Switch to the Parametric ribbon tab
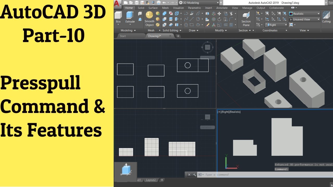Viewport: 333px width, 187px height. pyautogui.click(x=195, y=8)
